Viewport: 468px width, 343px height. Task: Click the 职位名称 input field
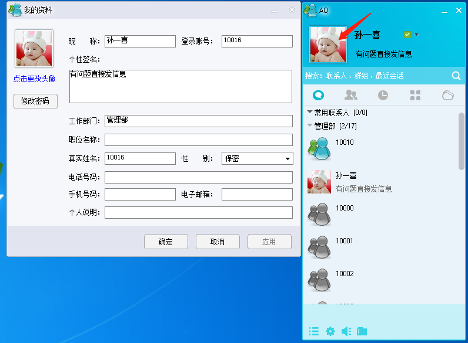(198, 140)
